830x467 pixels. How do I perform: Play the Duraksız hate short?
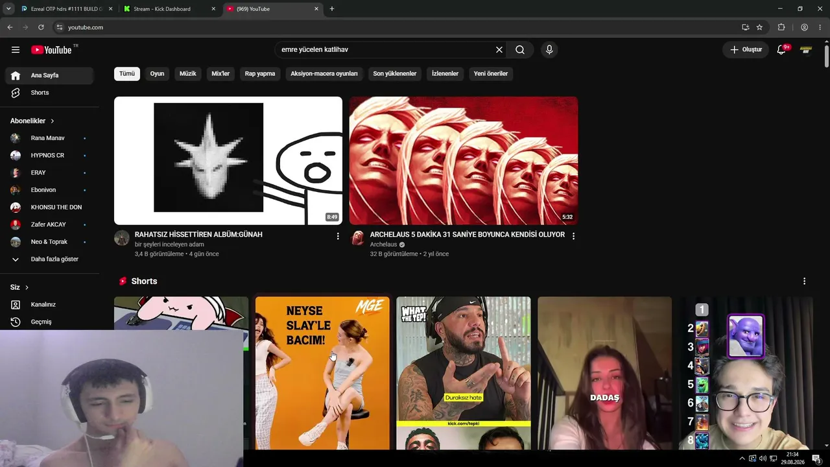[464, 373]
